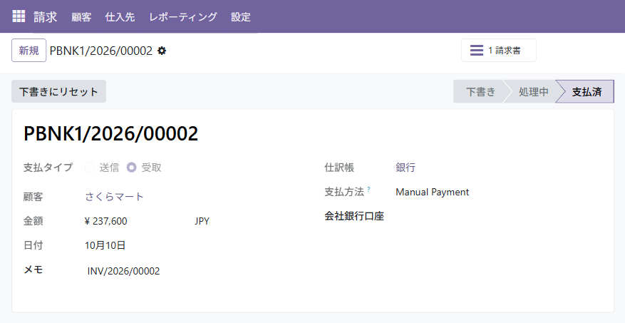Screen dimensions: 625x323
Task: Select the 受取 radio button
Action: 132,168
